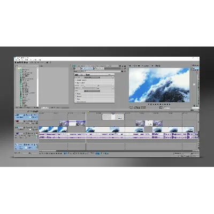Select the blue-highlighted top video track header

pyautogui.click(x=26, y=117)
